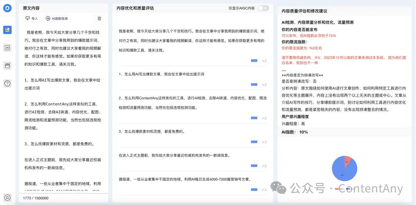This screenshot has width=416, height=205.
Task: Open the help question mark icon
Action: [x=7, y=83]
